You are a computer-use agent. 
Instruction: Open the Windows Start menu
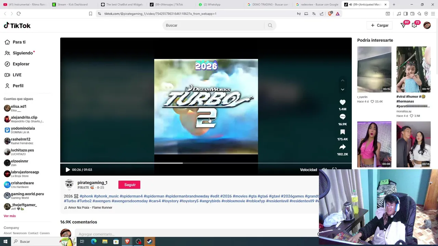click(x=5, y=242)
